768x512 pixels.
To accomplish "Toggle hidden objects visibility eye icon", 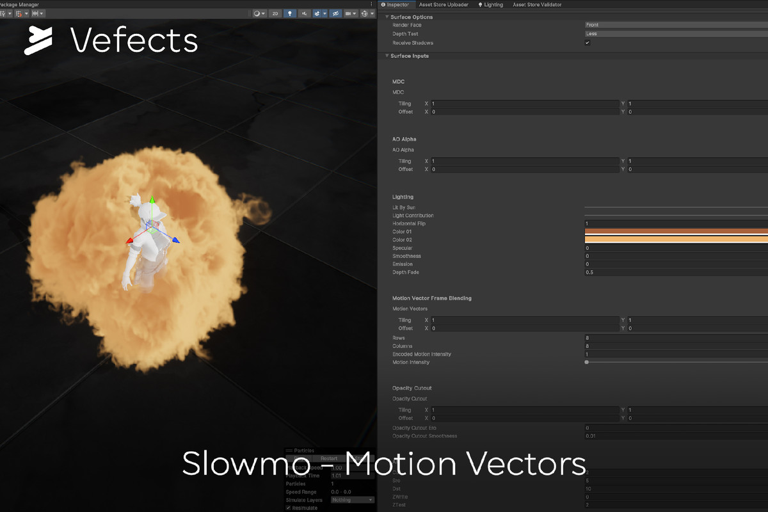I will pos(335,13).
